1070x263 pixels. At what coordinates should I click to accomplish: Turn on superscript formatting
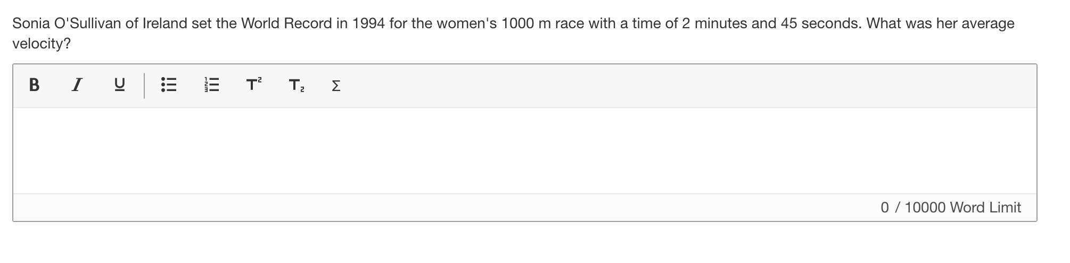[x=254, y=84]
